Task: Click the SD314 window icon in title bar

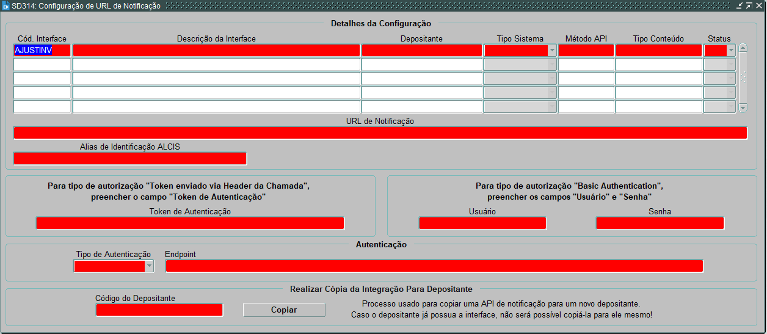Action: 6,5
